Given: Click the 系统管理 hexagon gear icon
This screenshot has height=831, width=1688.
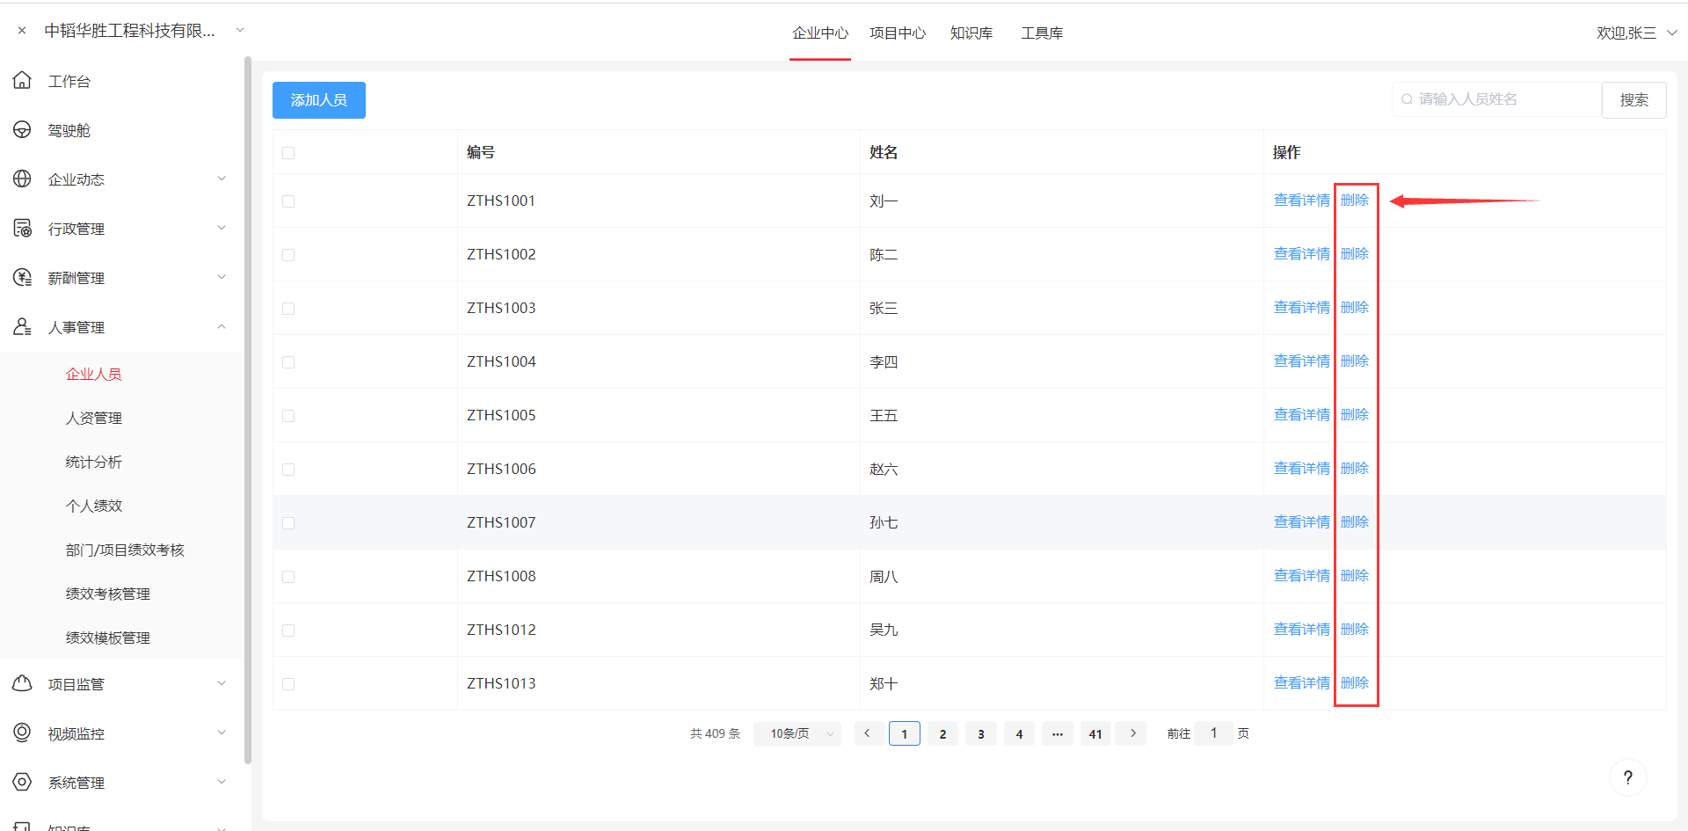Looking at the screenshot, I should [x=23, y=783].
